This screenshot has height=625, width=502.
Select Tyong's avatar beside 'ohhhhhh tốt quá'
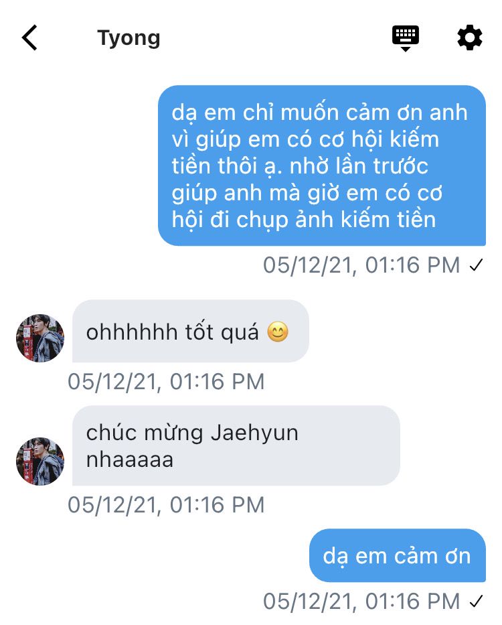coord(40,338)
